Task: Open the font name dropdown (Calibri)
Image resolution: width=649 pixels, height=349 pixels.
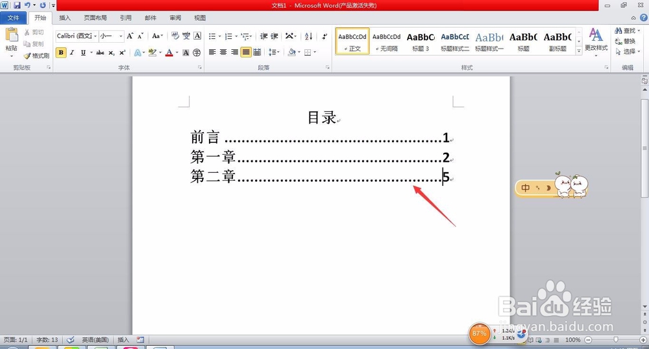Action: tap(95, 36)
